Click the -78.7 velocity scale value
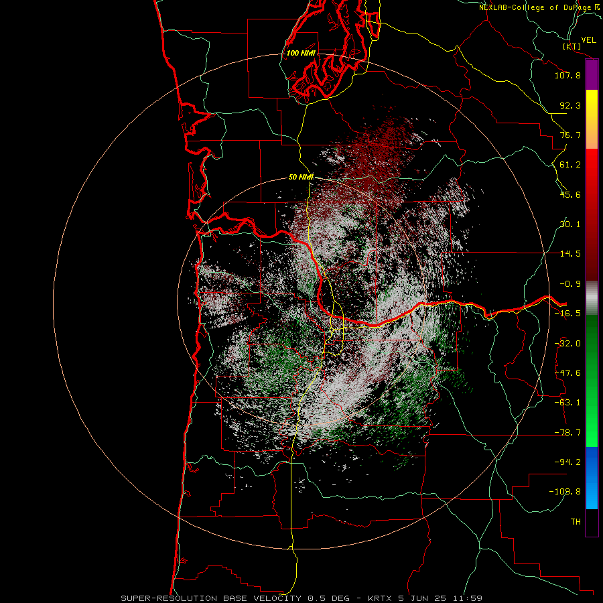The width and height of the screenshot is (603, 603). [x=567, y=433]
